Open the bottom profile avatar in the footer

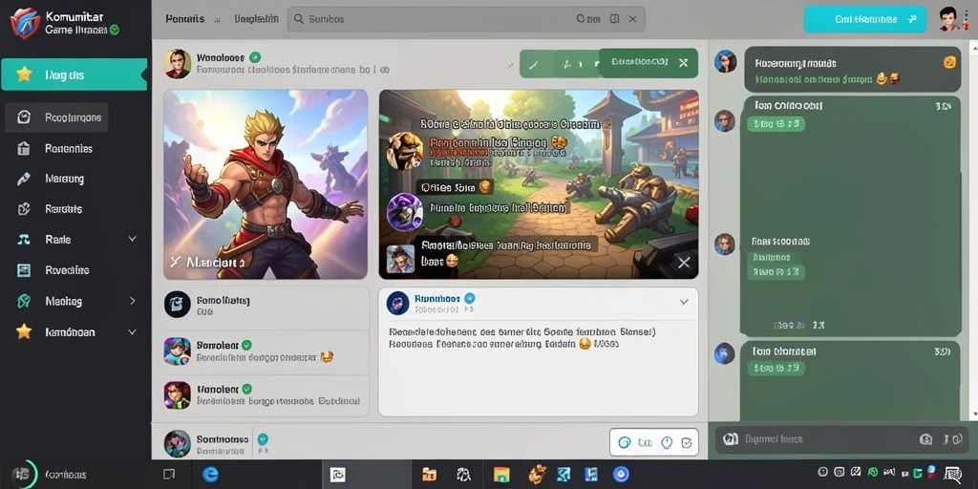(x=177, y=443)
